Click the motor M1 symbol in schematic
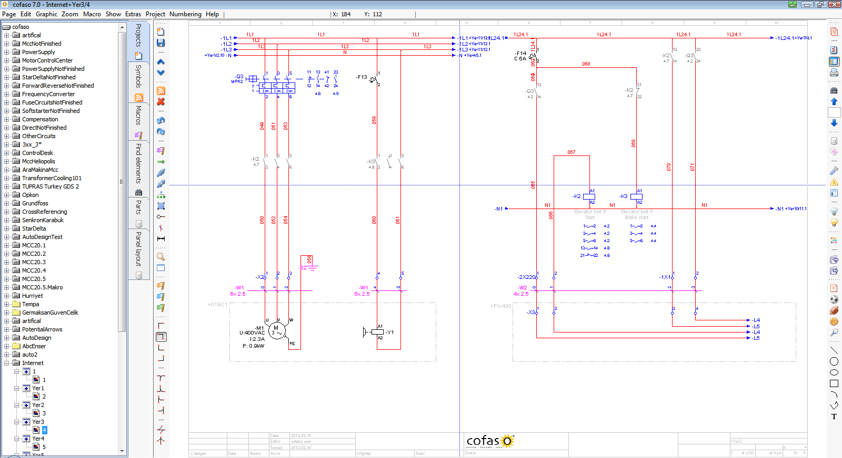Image resolution: width=842 pixels, height=458 pixels. coord(277,331)
